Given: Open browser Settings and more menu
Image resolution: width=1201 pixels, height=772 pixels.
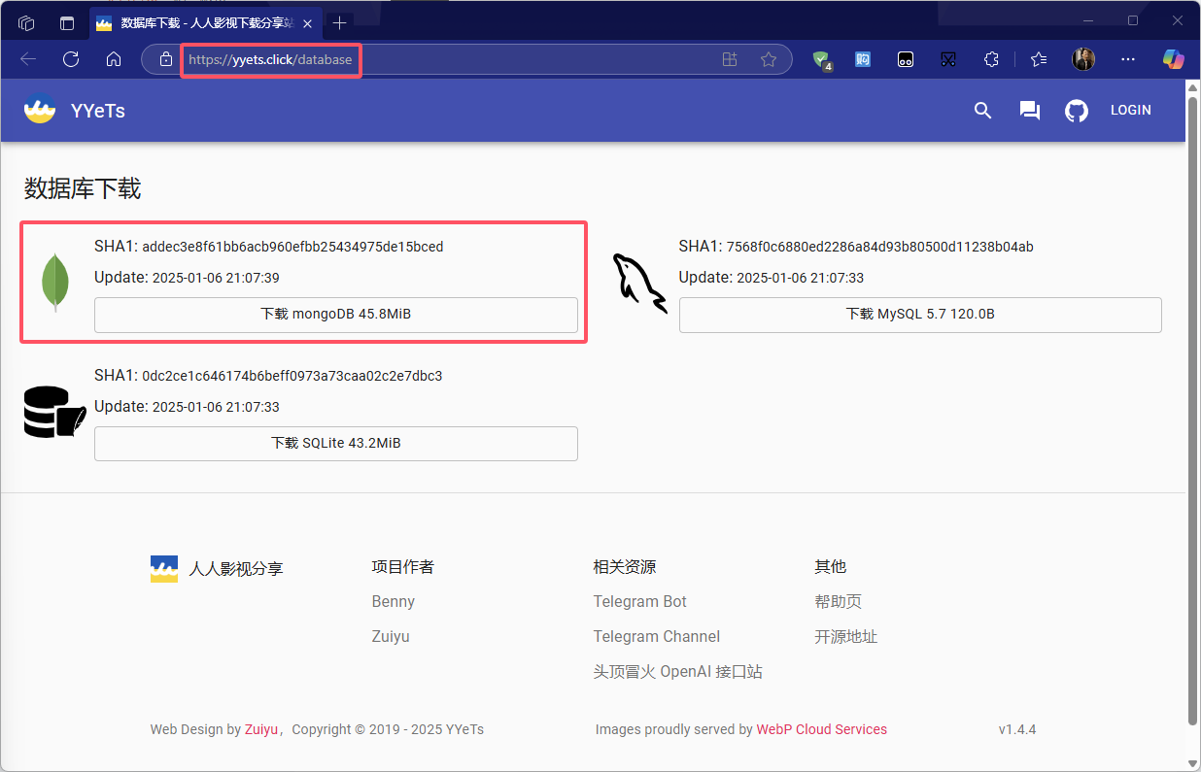Looking at the screenshot, I should pos(1128,59).
